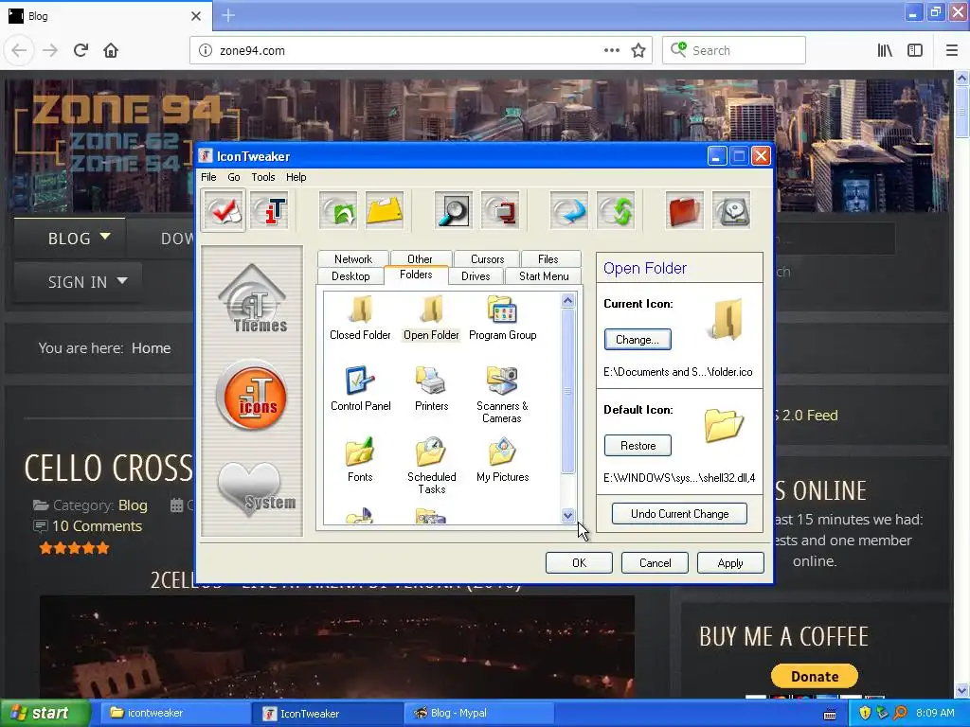Screen dimensions: 970x727
Task: Select the Scheduled Tasks icon item
Action: (431, 466)
